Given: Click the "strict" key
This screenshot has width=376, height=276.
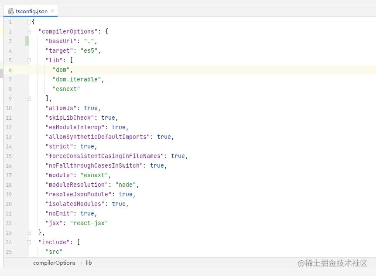Looking at the screenshot, I should tap(59, 147).
